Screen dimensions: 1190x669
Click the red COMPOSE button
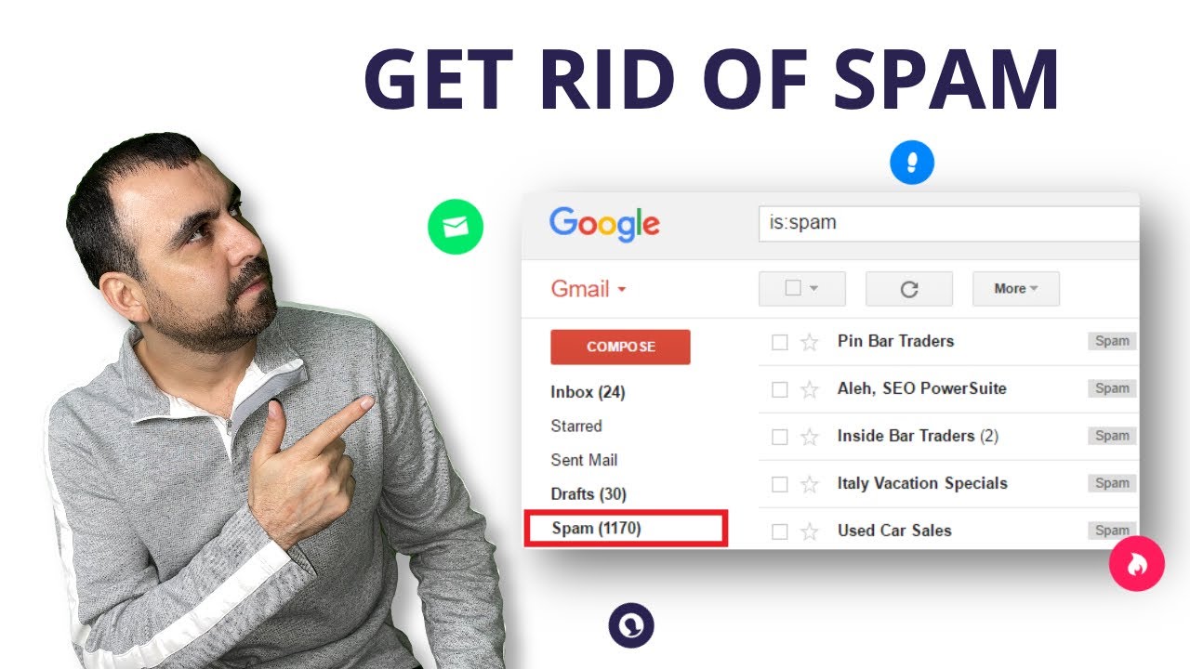coord(620,347)
